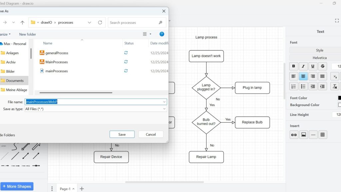Click the More Shapes button
This screenshot has width=341, height=192.
[17, 186]
